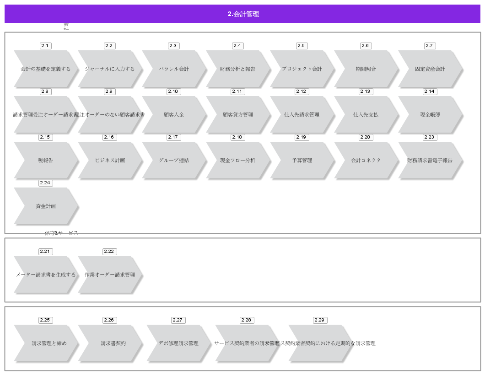Select the 保守&サービス group label

[61, 233]
